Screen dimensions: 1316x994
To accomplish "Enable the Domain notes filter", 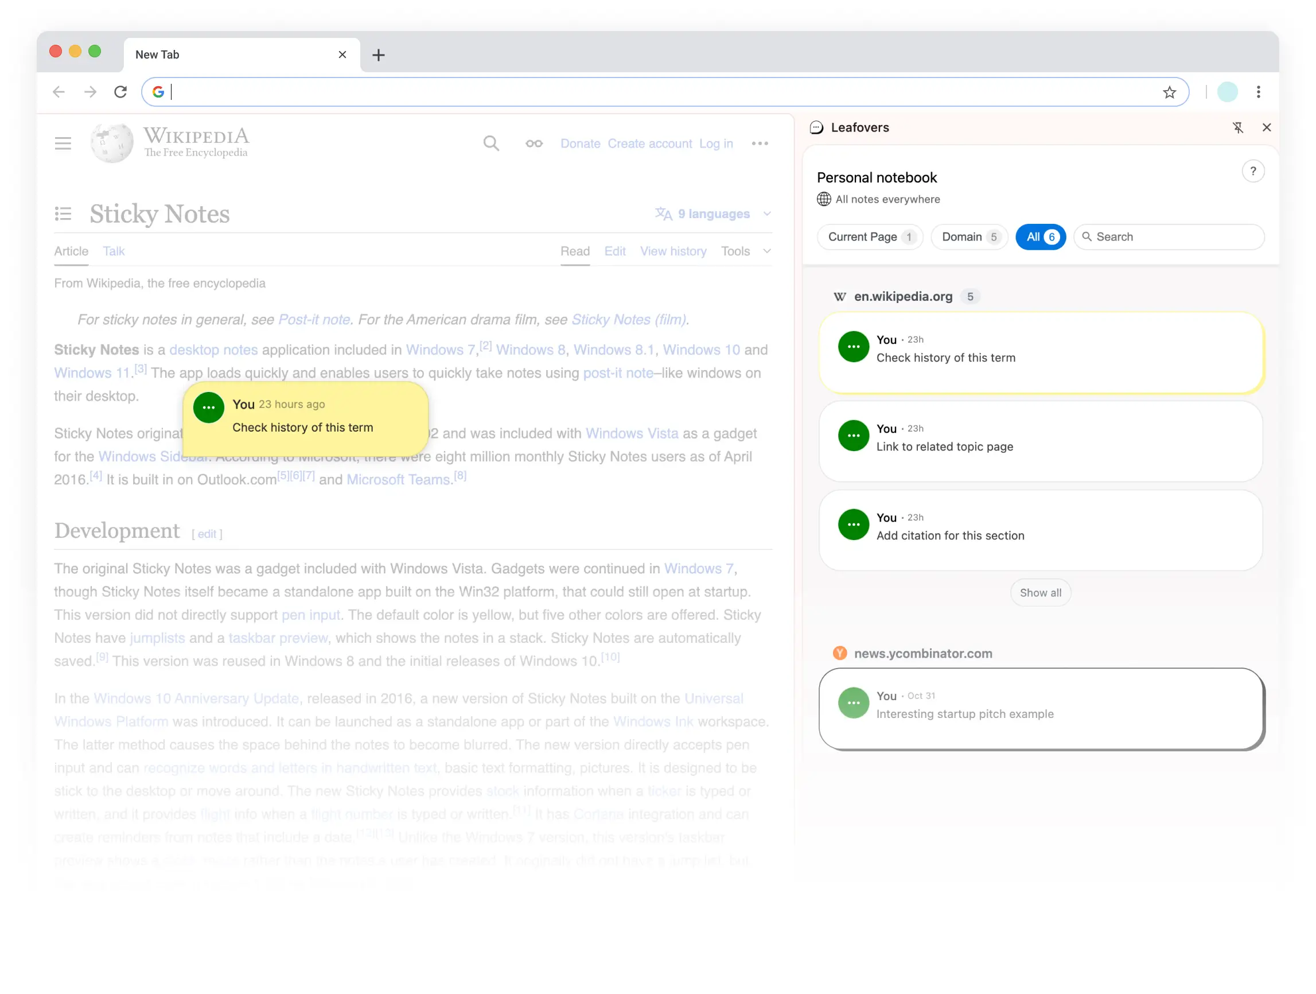I will (x=968, y=236).
